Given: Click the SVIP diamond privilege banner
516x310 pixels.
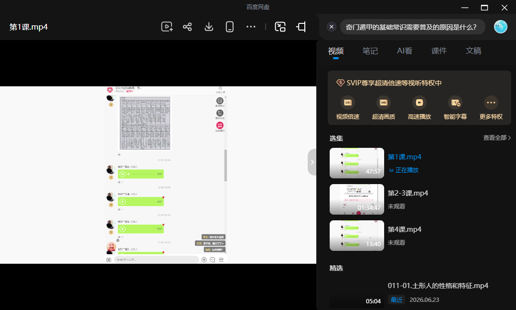Looking at the screenshot, I should (x=388, y=83).
